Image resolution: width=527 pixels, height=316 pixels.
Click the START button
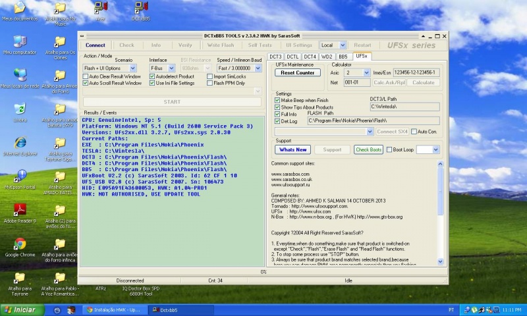pyautogui.click(x=172, y=102)
